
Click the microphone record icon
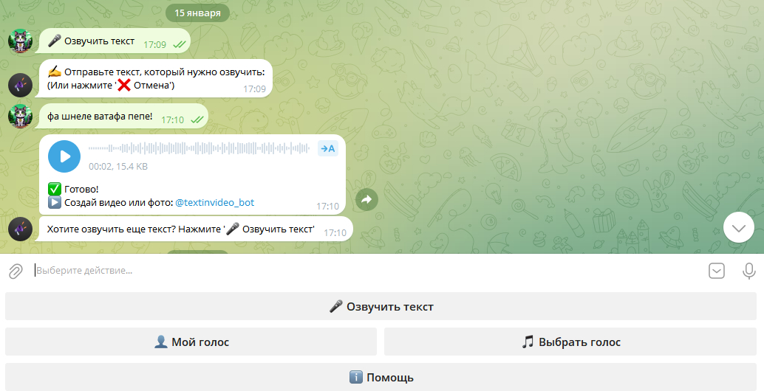pos(749,271)
